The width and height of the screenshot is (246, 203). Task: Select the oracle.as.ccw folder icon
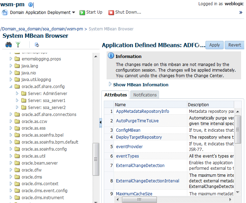pos(17,121)
